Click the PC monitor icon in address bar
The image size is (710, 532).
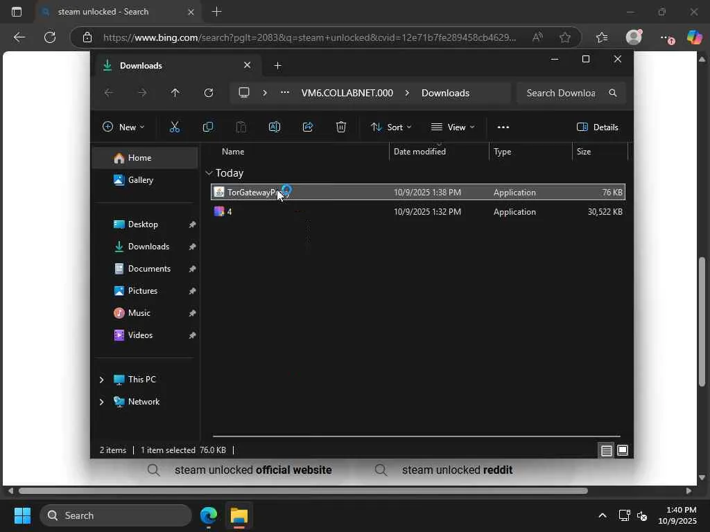point(244,92)
